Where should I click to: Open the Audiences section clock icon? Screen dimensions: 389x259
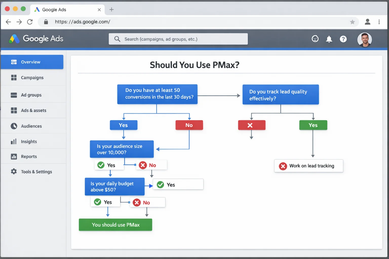click(x=14, y=126)
